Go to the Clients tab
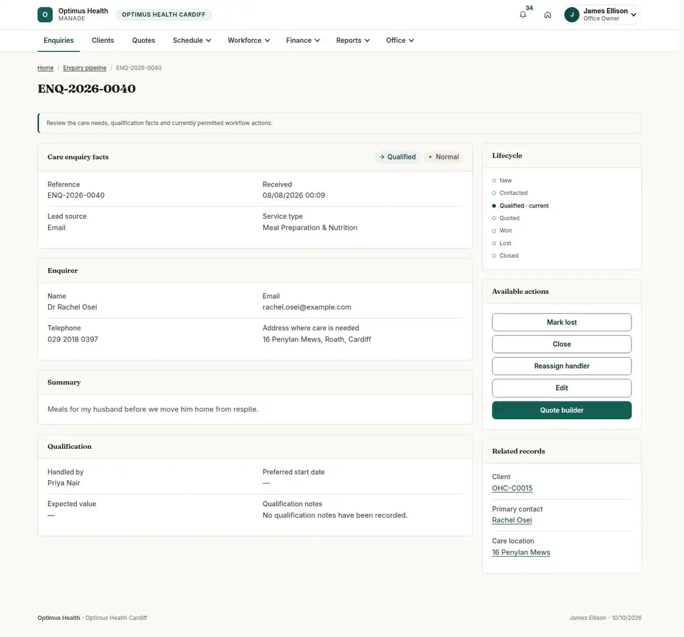Image resolution: width=684 pixels, height=637 pixels. click(x=103, y=40)
